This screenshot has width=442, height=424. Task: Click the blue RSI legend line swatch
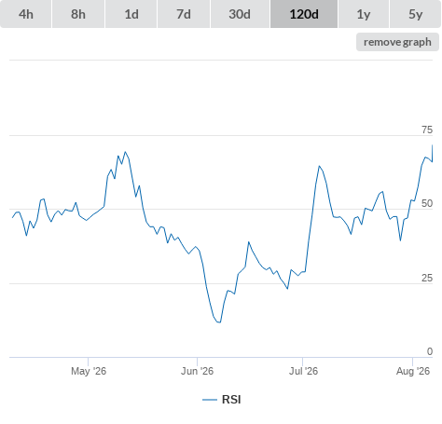210,400
